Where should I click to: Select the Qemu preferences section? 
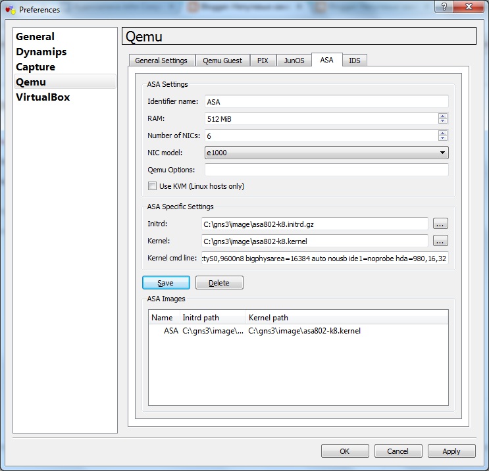tap(65, 82)
